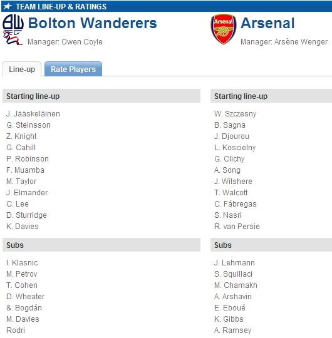This screenshot has width=332, height=338.
Task: Open the Arsenal team title
Action: point(267,23)
